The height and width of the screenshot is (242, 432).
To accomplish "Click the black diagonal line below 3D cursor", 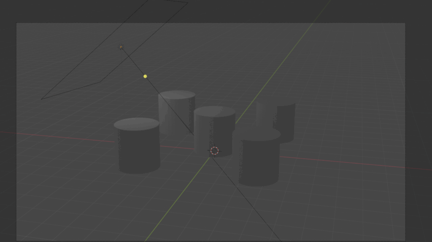I will click(x=247, y=198).
